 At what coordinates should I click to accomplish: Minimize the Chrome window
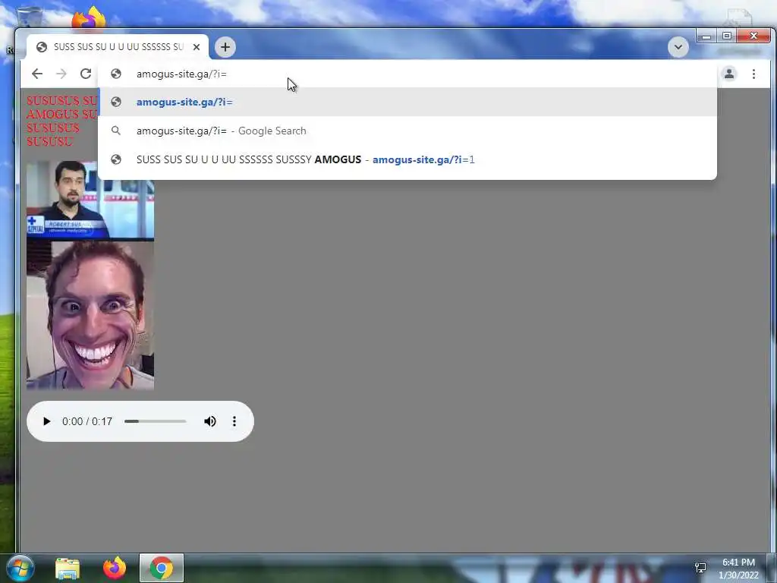coord(706,36)
